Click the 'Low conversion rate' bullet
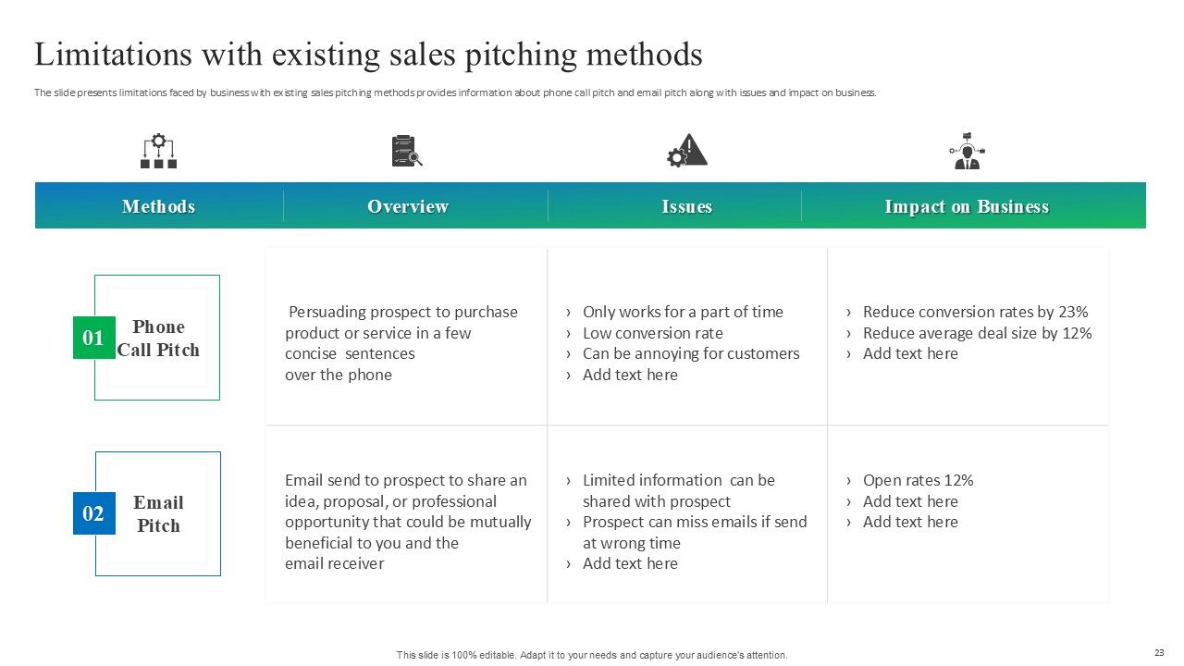The image size is (1184, 666). pos(652,333)
